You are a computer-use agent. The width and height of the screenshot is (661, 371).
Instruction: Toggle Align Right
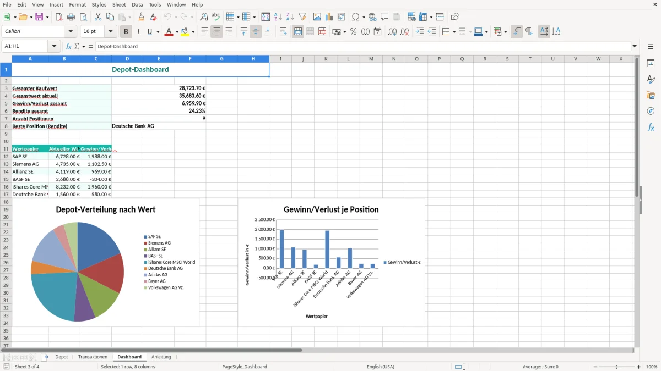coord(229,32)
